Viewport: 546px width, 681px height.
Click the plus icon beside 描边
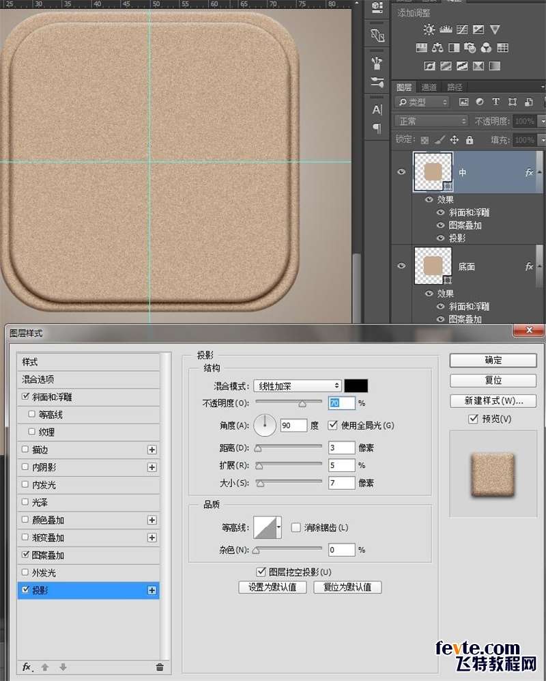click(152, 450)
